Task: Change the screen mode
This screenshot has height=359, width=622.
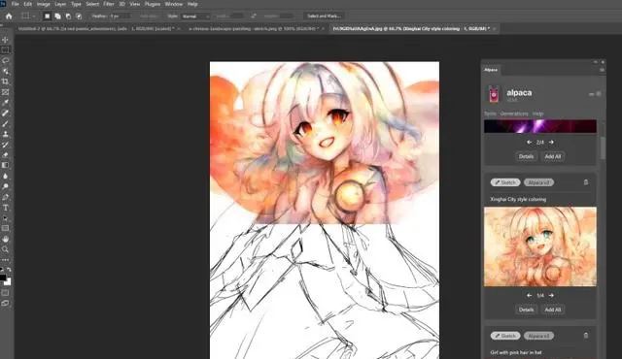Action: click(5, 303)
